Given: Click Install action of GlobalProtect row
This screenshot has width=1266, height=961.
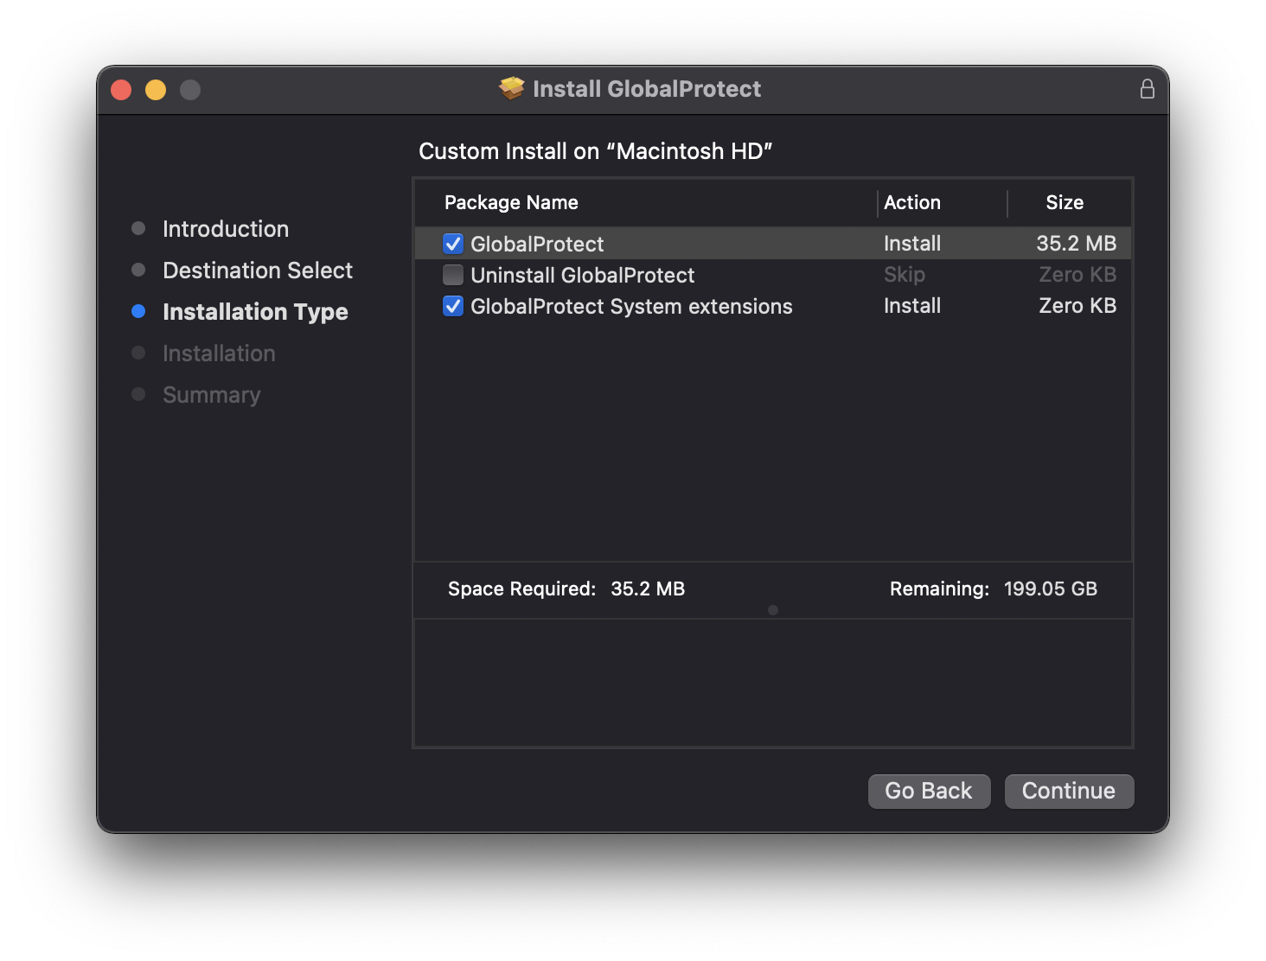Looking at the screenshot, I should click(912, 244).
